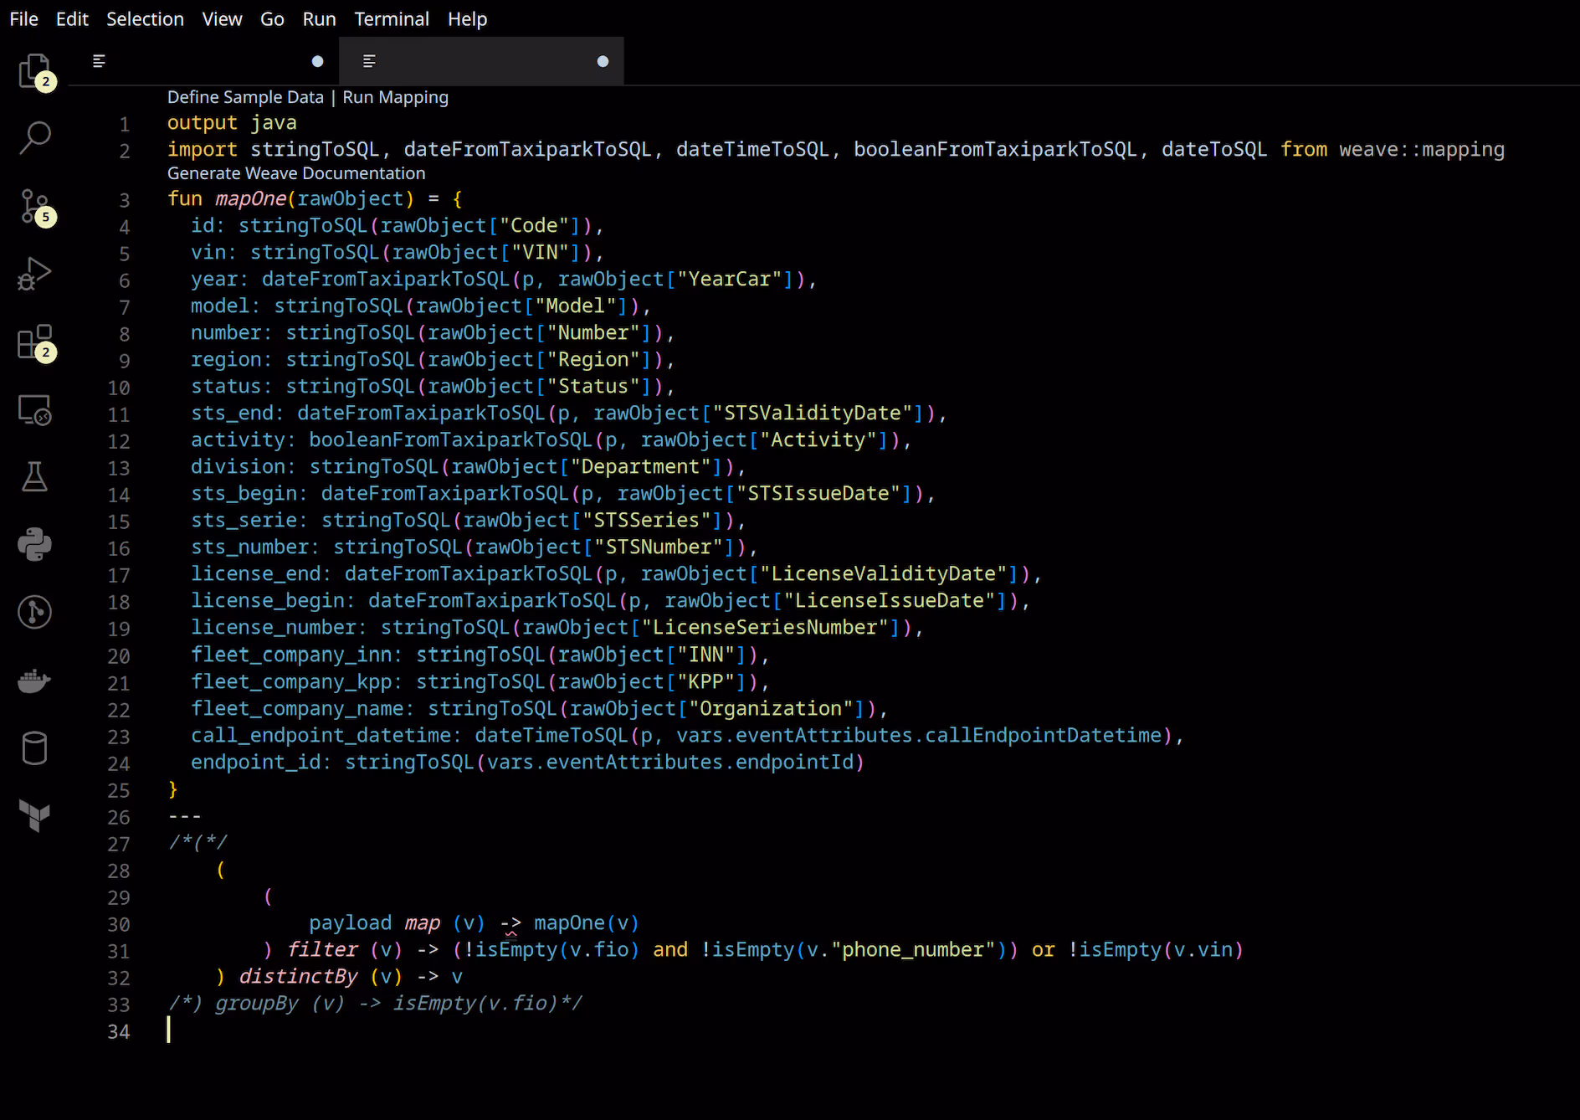Click 'fleet_company_name' key on line 22
The height and width of the screenshot is (1120, 1580).
297,708
